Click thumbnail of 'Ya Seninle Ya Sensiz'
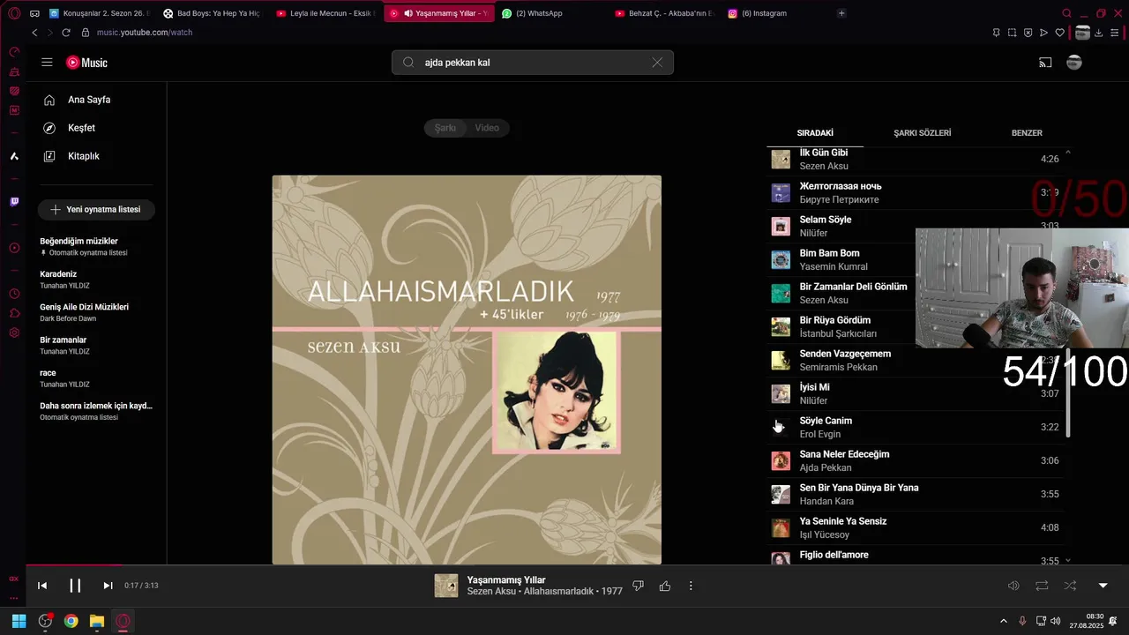The height and width of the screenshot is (635, 1129). [781, 528]
